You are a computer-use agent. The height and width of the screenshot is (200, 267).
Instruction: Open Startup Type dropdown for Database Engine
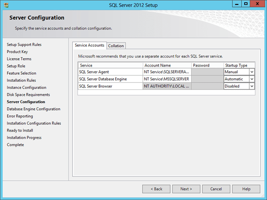252,79
